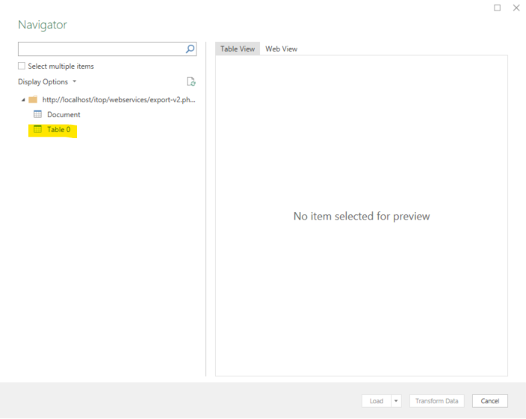Click the Document table icon
Viewport: 526px width, 419px height.
(37, 114)
